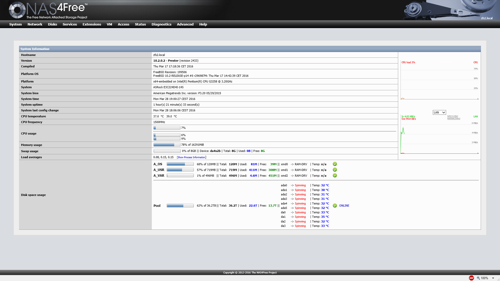
Task: Toggle AutoScale (Follow) on network graph
Action: click(453, 118)
